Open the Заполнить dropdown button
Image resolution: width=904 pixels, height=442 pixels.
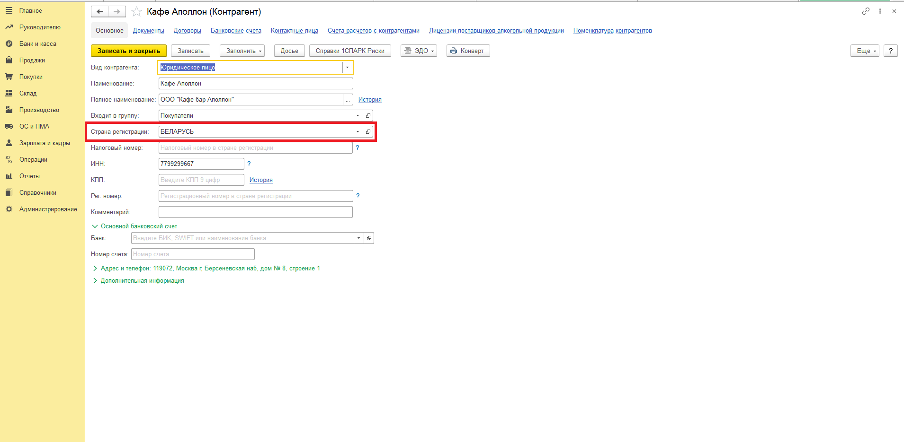click(x=242, y=51)
